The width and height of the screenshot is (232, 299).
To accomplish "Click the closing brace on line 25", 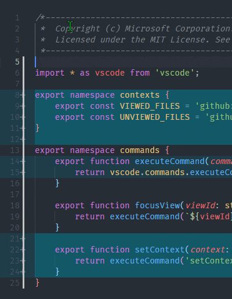I will tap(38, 283).
